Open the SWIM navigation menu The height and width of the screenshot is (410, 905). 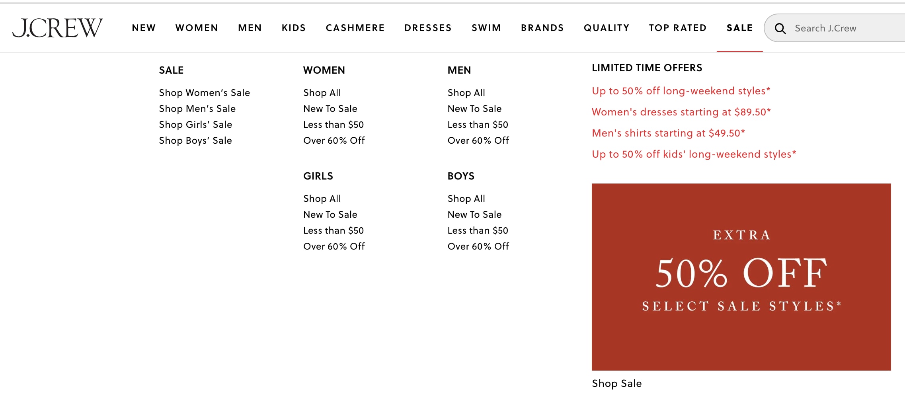(486, 28)
